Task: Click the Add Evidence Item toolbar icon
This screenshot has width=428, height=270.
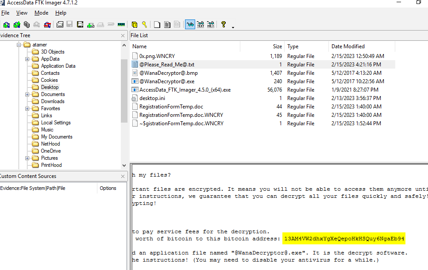Action: (7, 25)
